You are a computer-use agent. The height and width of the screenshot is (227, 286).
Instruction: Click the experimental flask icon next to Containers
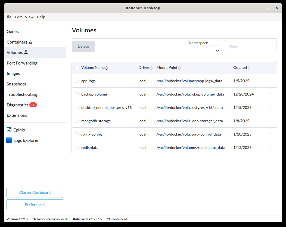pyautogui.click(x=31, y=42)
